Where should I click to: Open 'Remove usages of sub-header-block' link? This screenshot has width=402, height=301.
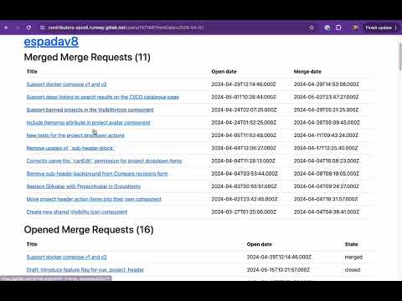tap(70, 148)
